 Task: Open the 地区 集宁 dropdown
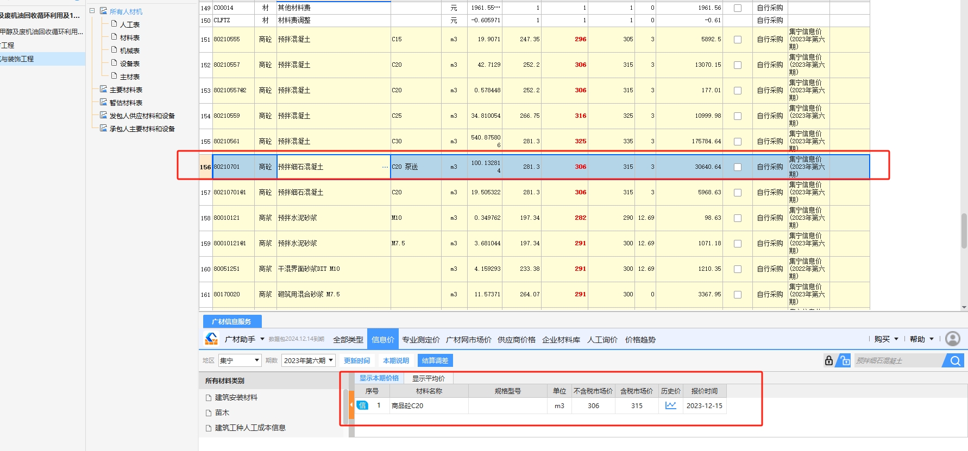click(x=240, y=360)
